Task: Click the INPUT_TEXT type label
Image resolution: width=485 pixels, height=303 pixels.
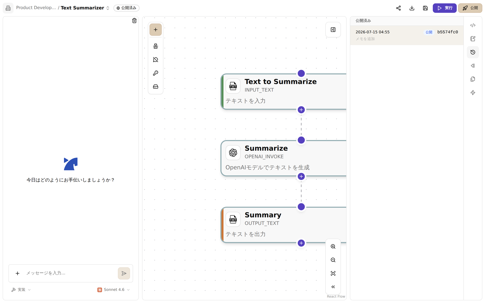Action: tap(259, 90)
